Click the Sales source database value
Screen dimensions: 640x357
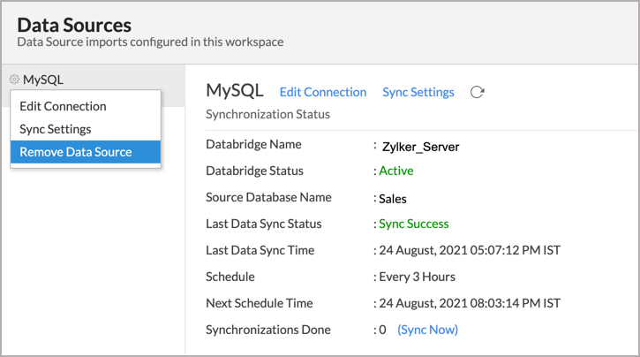point(395,199)
